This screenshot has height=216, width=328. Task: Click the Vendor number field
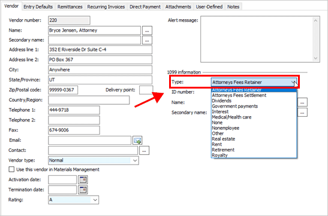(x=69, y=20)
